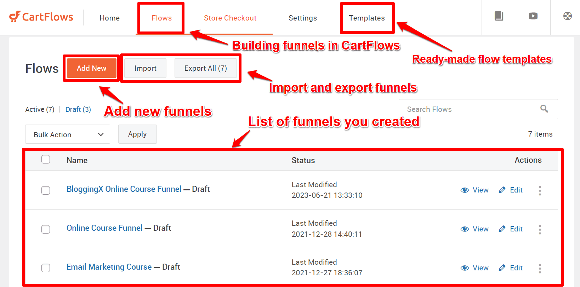The width and height of the screenshot is (580, 287).
Task: Open the Store Checkout tab
Action: click(230, 18)
